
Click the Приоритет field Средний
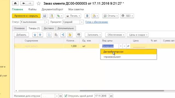[x=71, y=22]
